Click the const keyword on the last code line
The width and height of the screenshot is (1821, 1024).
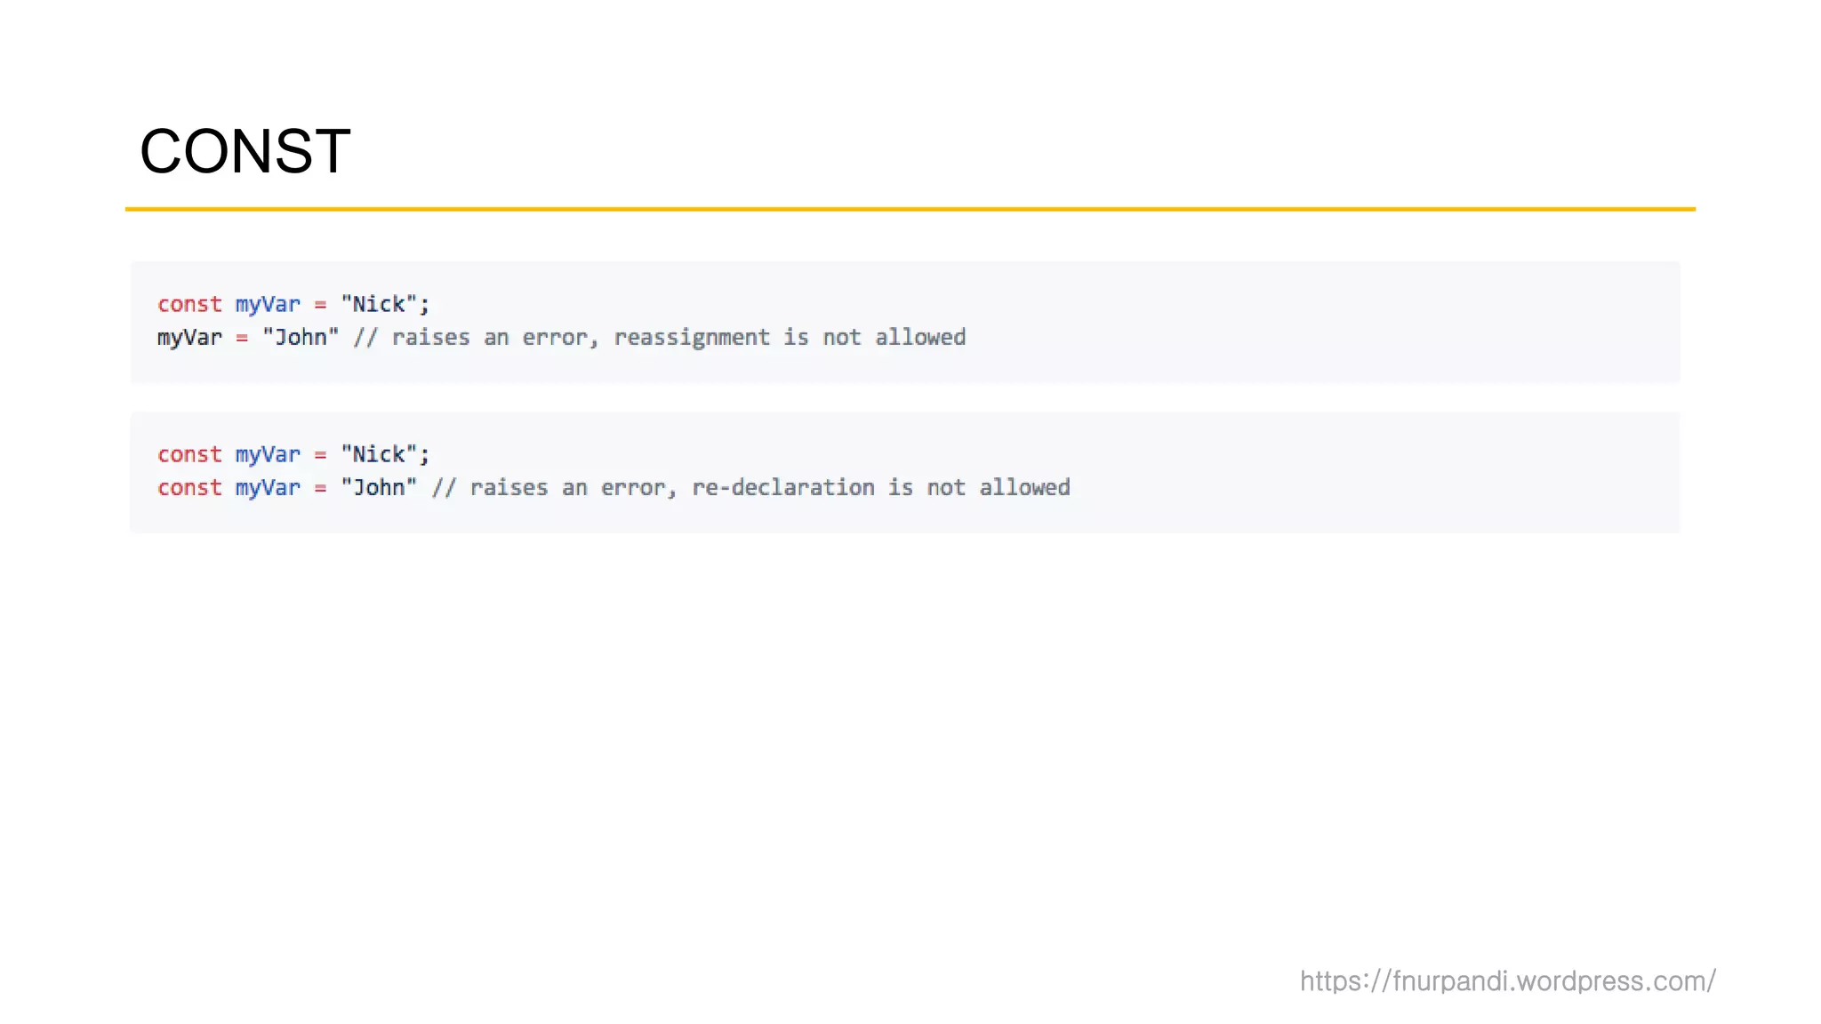tap(189, 488)
